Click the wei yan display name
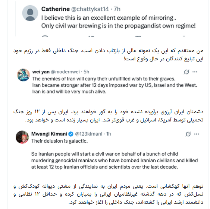This screenshot has width=210, height=209. pyautogui.click(x=41, y=72)
